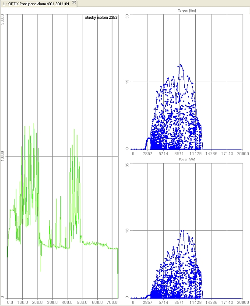Click the blue Power scatter plot
250x306 pixels.
pos(187,231)
